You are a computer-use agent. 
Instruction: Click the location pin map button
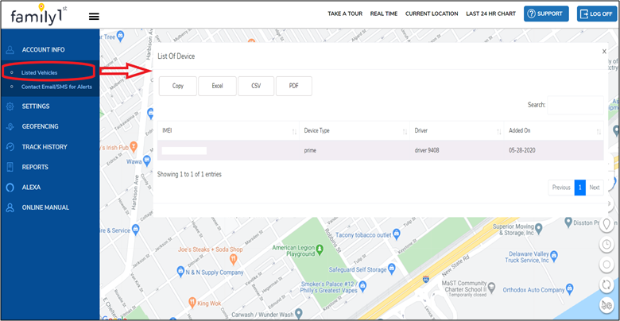(x=606, y=225)
